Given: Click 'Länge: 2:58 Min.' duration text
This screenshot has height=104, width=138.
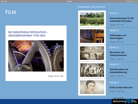Looking at the screenshot, I should coord(117,91).
